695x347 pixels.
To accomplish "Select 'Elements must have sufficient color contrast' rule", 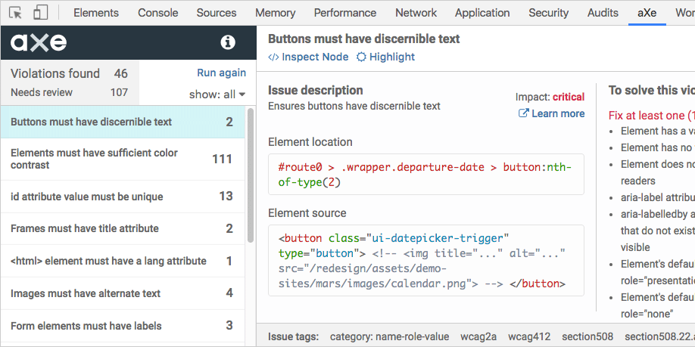I will click(123, 159).
